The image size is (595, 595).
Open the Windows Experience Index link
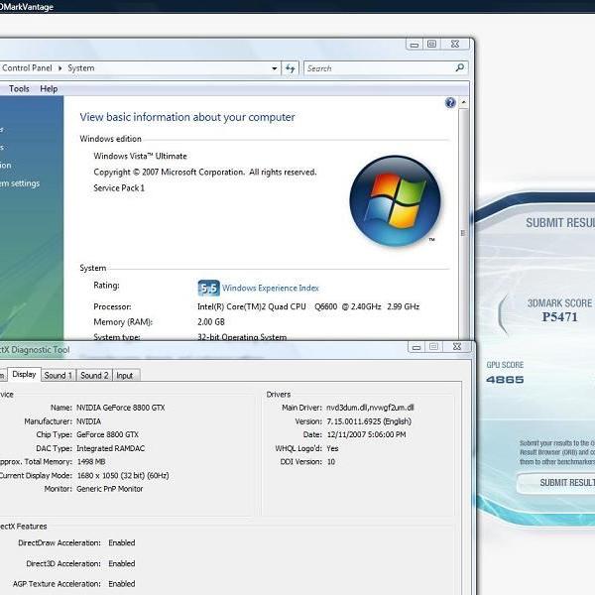coord(271,288)
